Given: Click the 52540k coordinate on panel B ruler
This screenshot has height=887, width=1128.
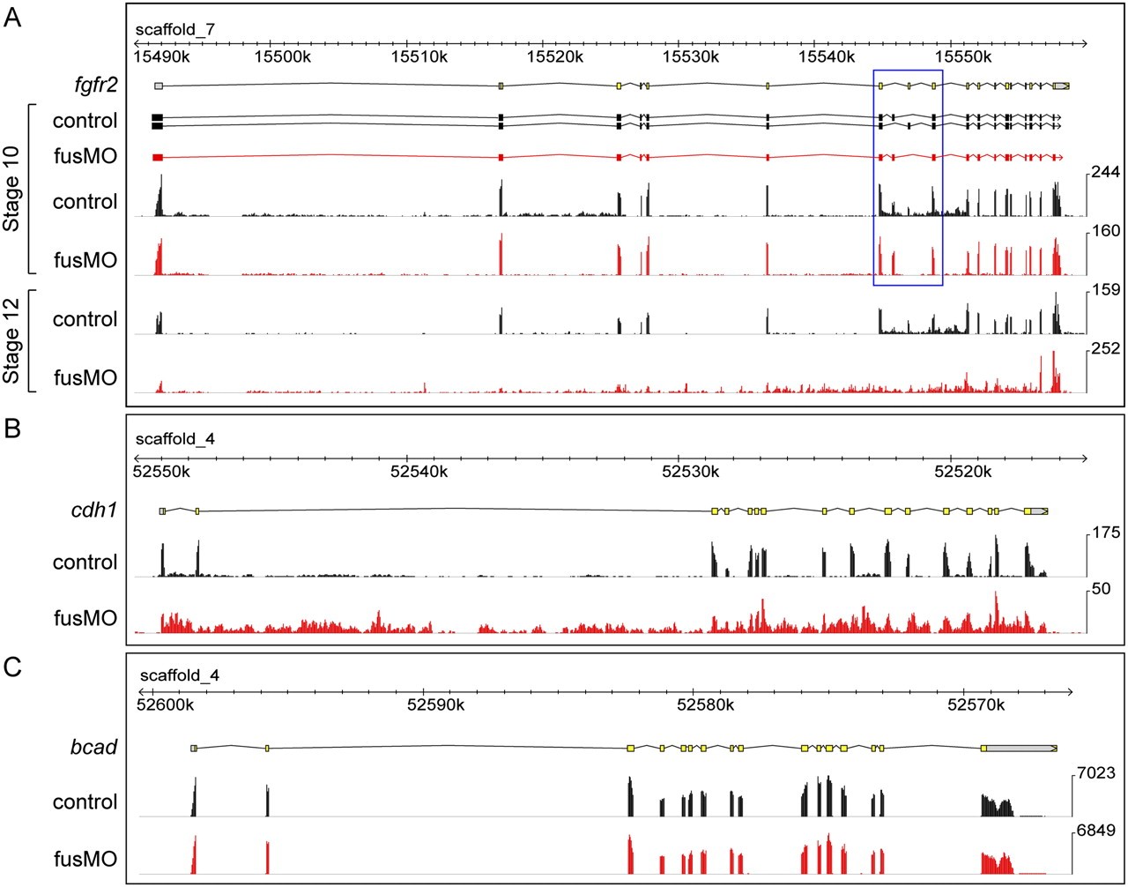Looking at the screenshot, I should point(419,472).
